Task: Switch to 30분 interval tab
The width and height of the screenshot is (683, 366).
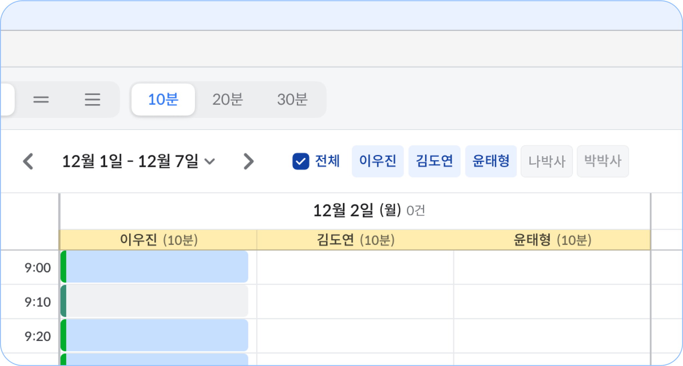Action: (292, 100)
